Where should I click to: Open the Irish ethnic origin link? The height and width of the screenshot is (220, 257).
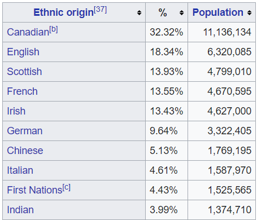pyautogui.click(x=16, y=111)
